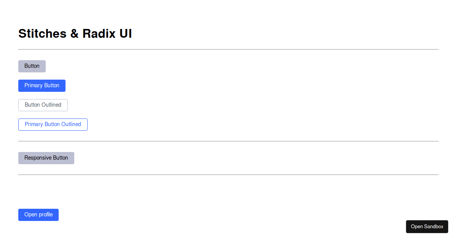Click the gray-bordered "Button Outlined" button
Image resolution: width=457 pixels, height=240 pixels.
(43, 105)
